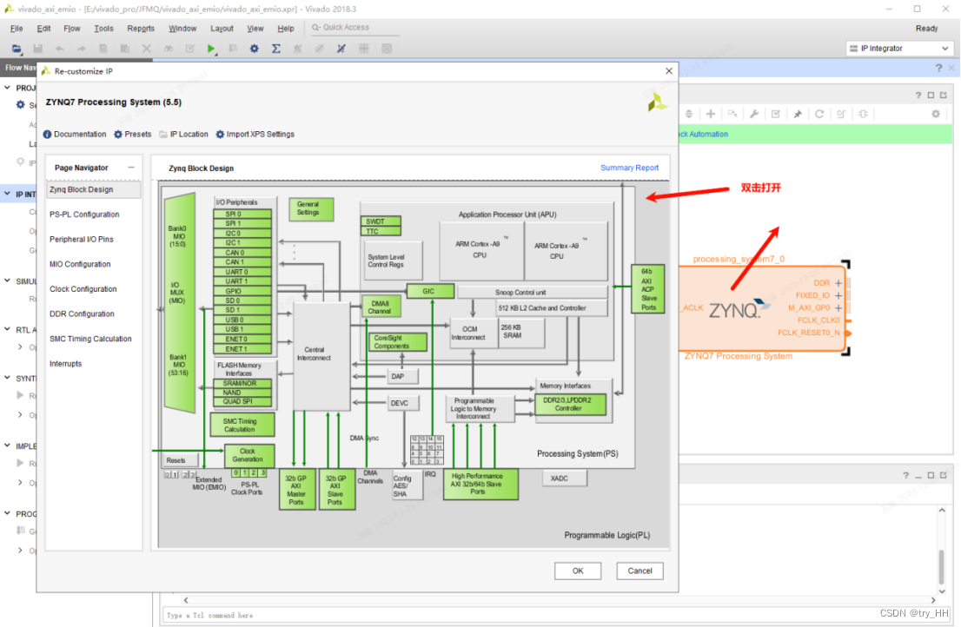Collapse the IMPLEMENTATION section chevron
961x627 pixels.
(7, 445)
